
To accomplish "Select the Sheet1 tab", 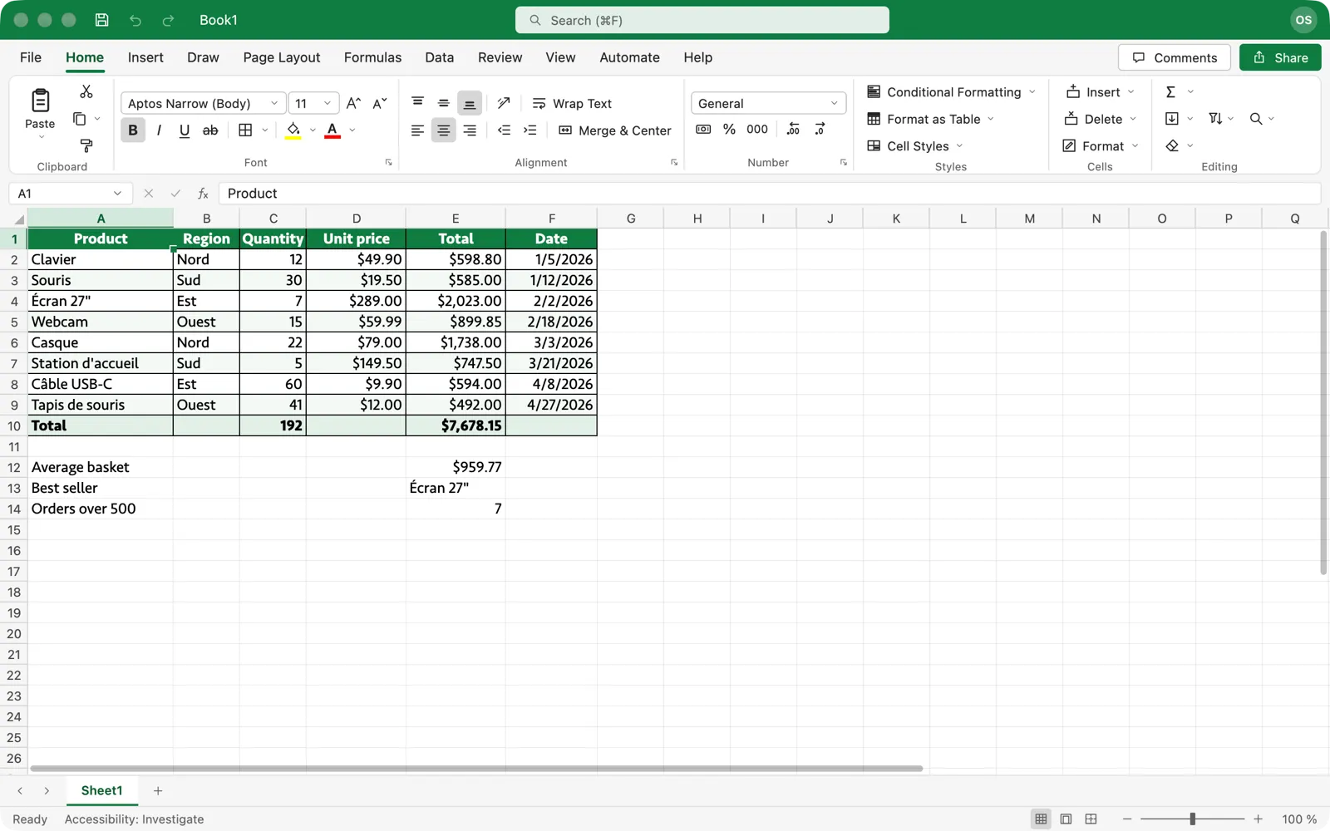I will 101,790.
